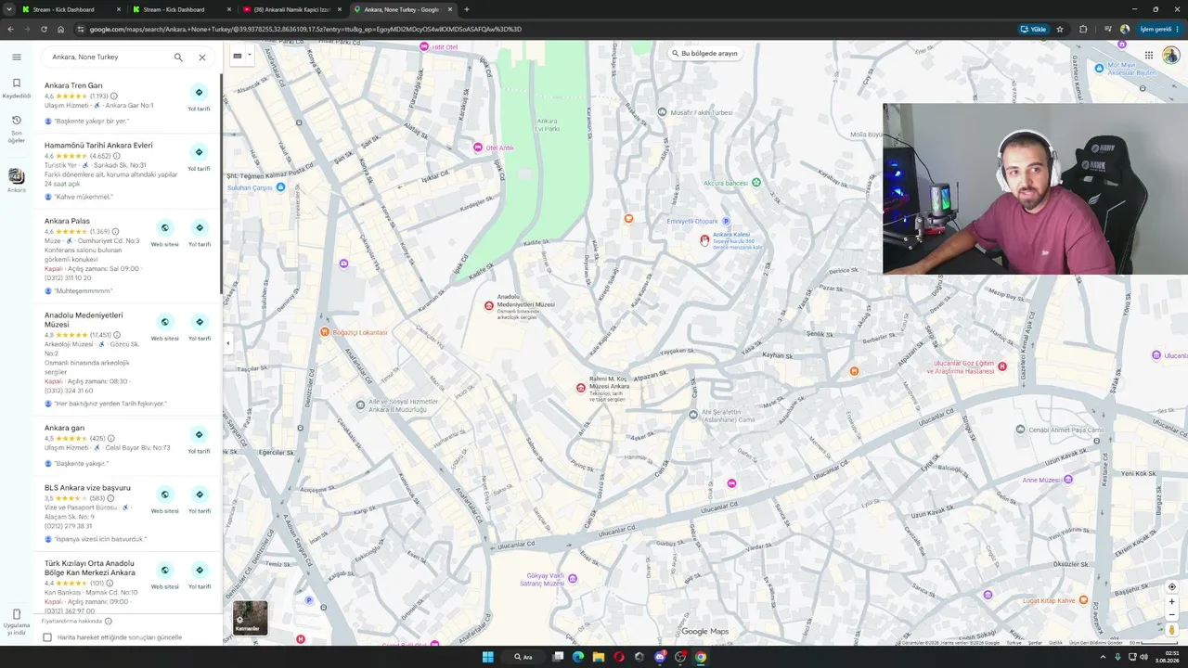
Task: Open a new browser tab
Action: point(467,9)
